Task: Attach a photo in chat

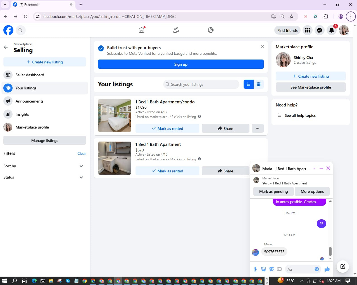Action: click(x=263, y=269)
